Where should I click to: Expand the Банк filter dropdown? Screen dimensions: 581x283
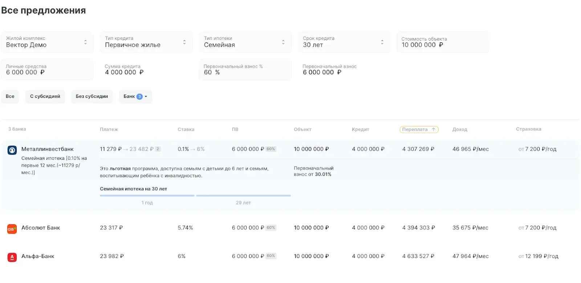pos(135,96)
